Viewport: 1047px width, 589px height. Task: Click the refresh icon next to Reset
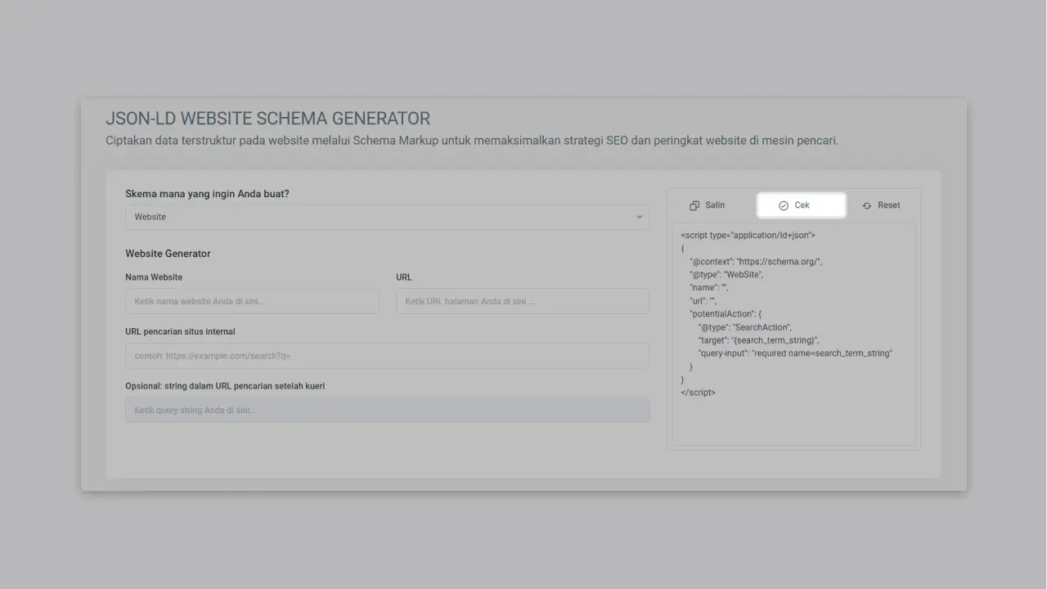pos(867,205)
